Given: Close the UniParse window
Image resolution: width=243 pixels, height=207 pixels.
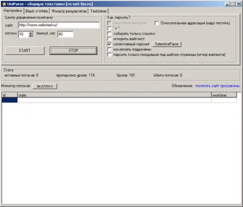Looking at the screenshot, I should pos(238,4).
